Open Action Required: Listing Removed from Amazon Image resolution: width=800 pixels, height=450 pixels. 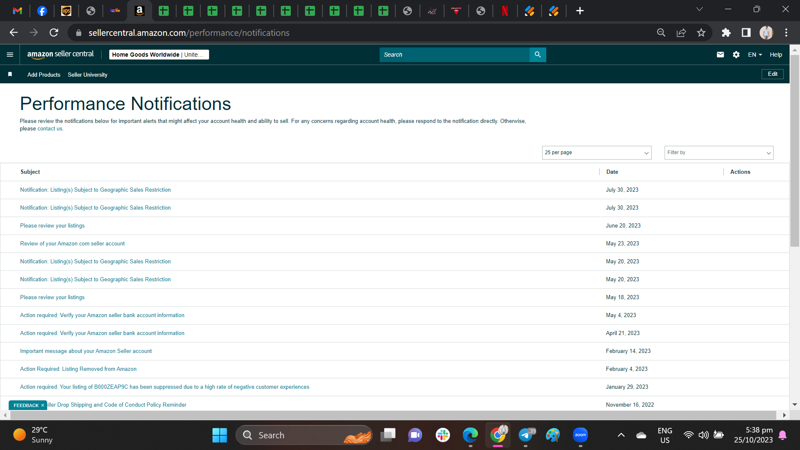point(78,369)
